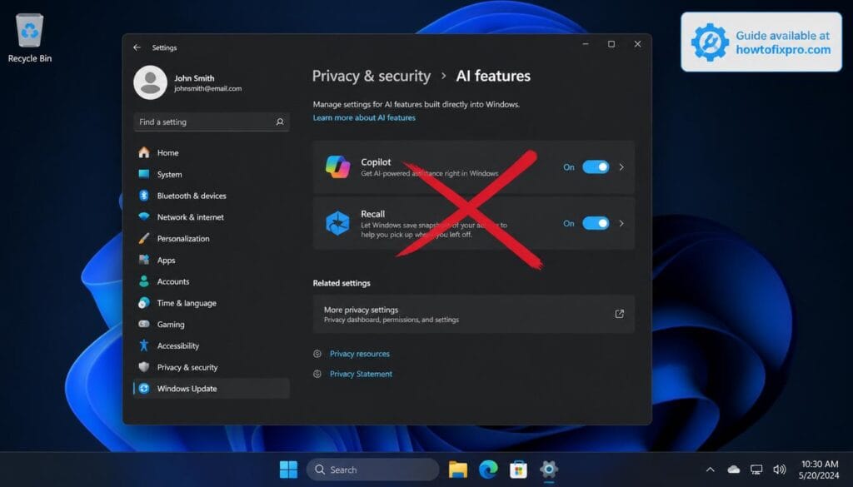Click the Settings back arrow
Image resolution: width=853 pixels, height=487 pixels.
click(137, 47)
